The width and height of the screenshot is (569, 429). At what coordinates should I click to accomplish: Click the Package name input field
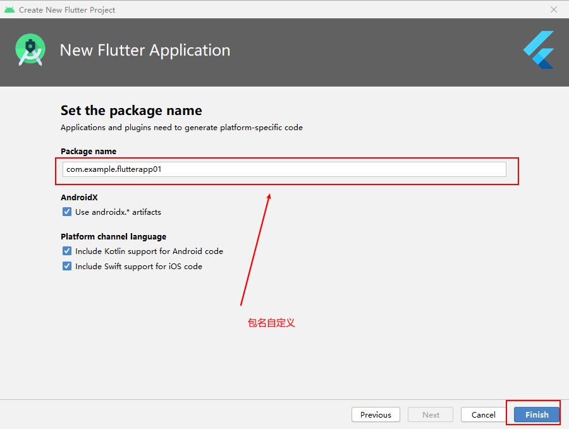coord(284,169)
